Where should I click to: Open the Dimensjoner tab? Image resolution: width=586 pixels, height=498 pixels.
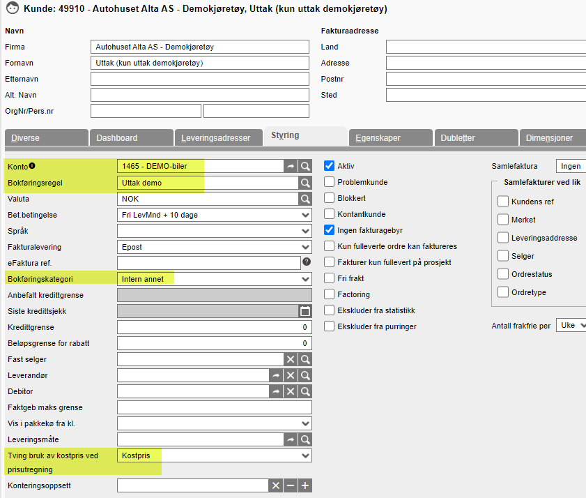553,137
